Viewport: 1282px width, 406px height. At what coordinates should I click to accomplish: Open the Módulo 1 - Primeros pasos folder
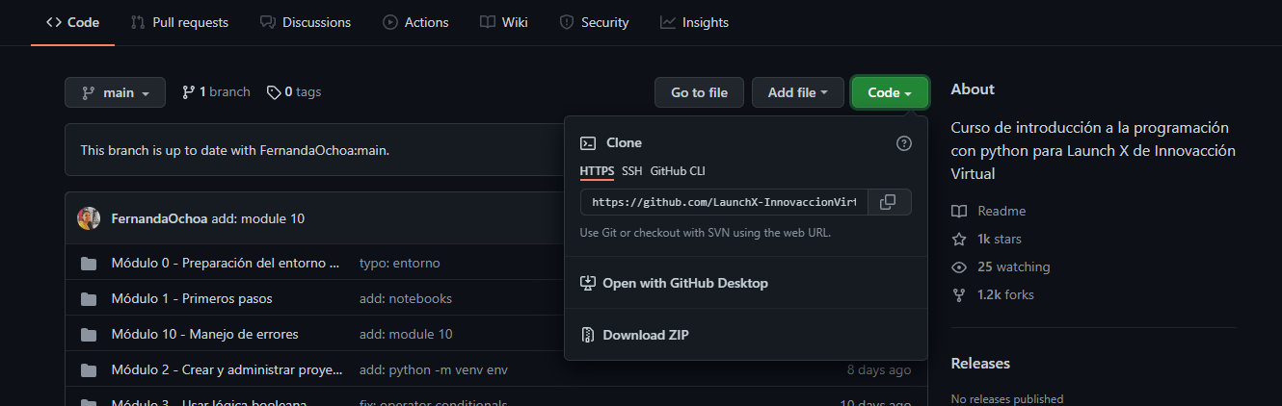192,298
